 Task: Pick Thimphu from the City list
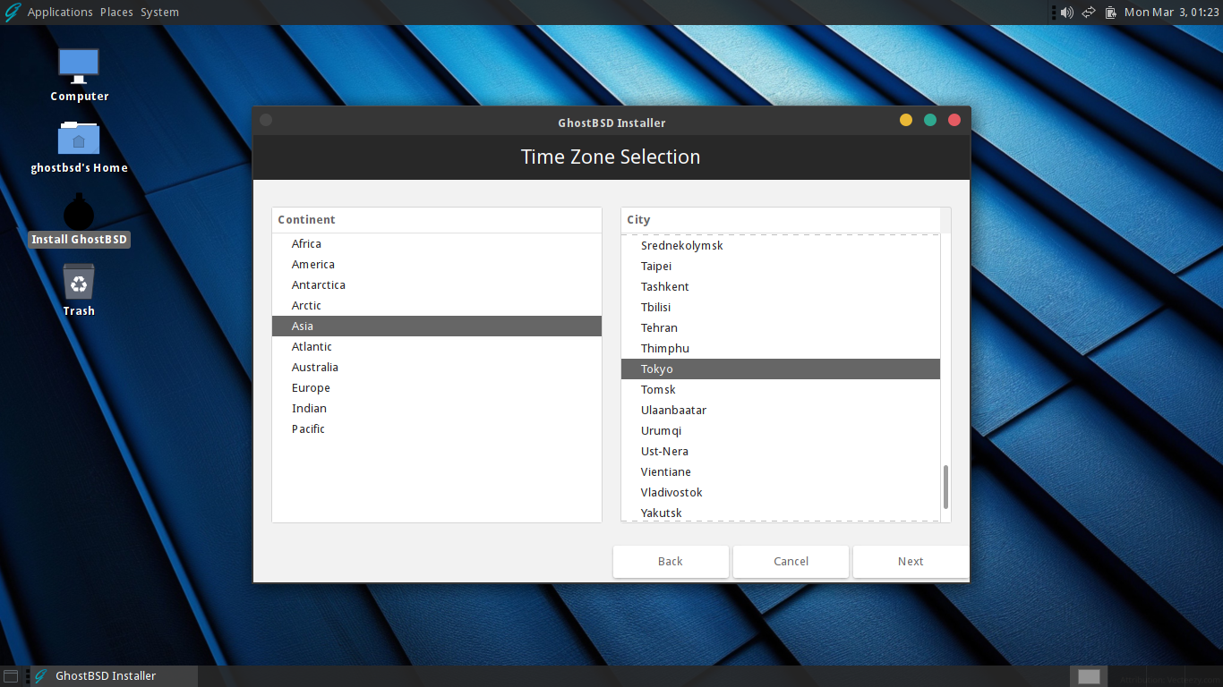[781, 349]
